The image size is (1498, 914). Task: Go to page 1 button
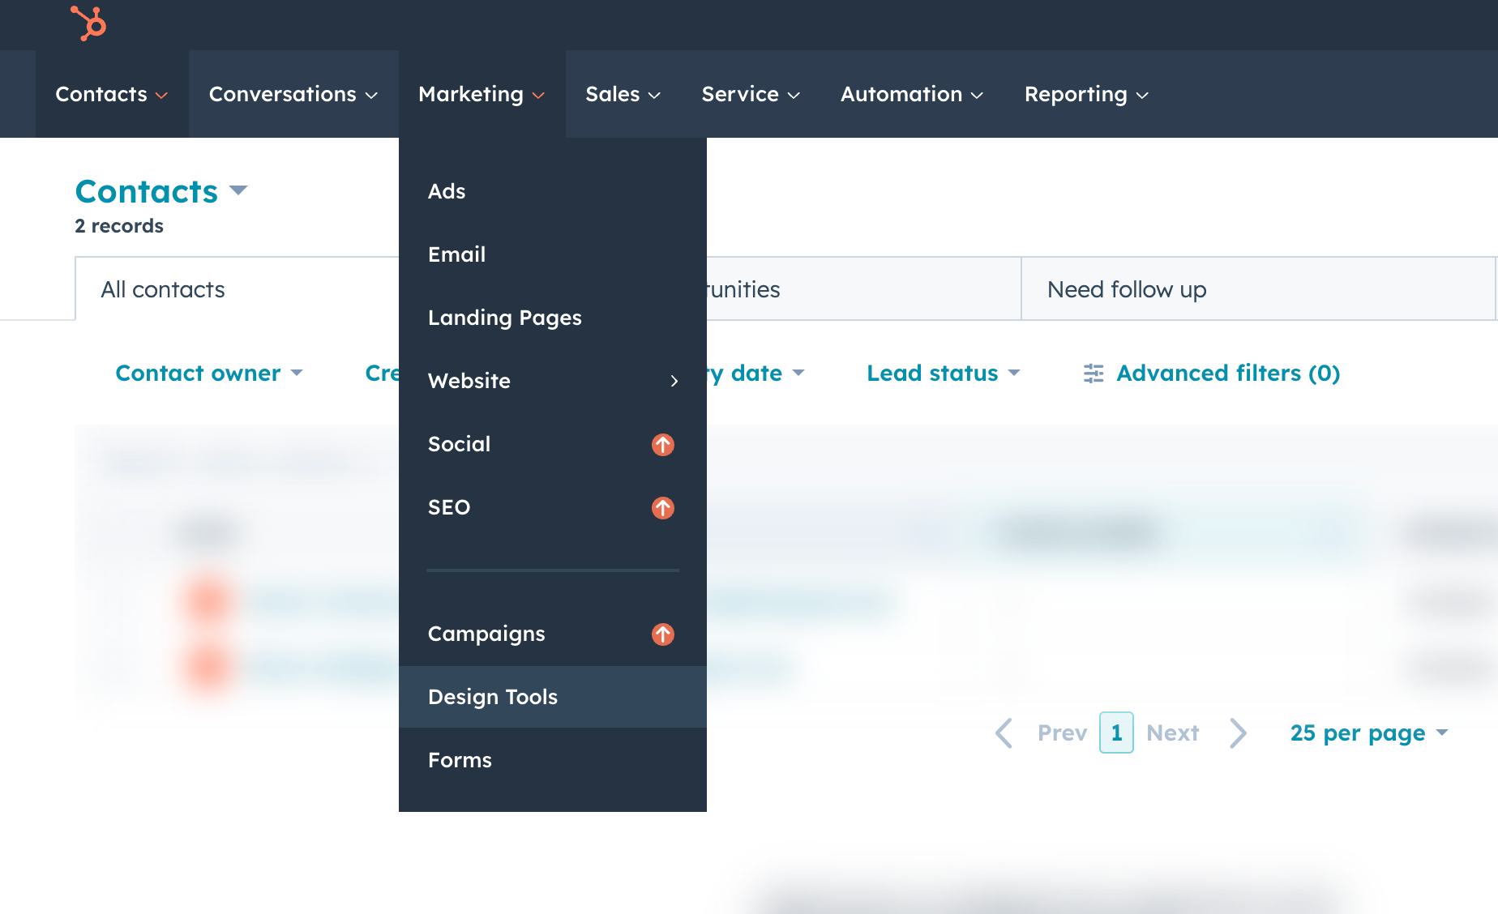1115,733
